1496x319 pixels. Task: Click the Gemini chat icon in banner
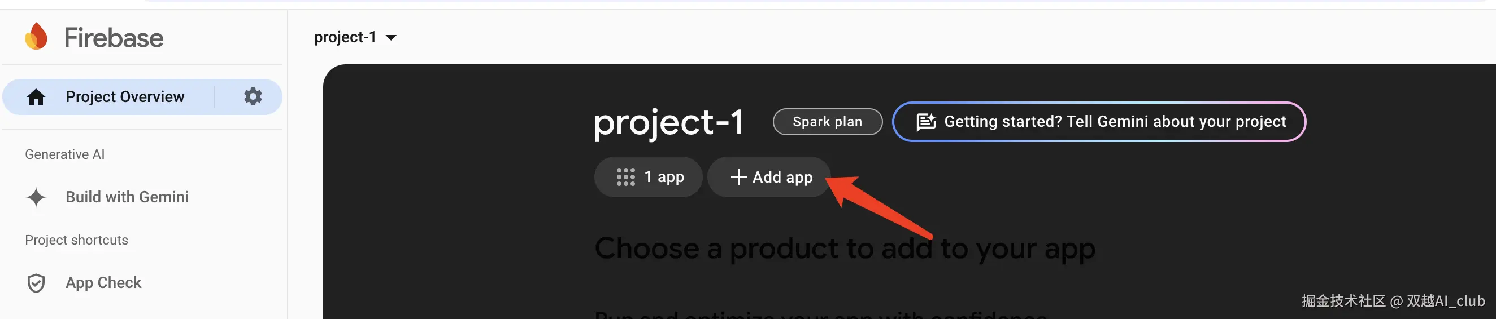(x=926, y=122)
